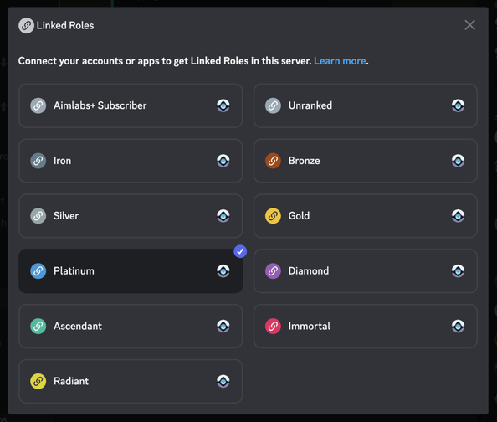Click the green link icon beside Ascendant

click(x=38, y=327)
